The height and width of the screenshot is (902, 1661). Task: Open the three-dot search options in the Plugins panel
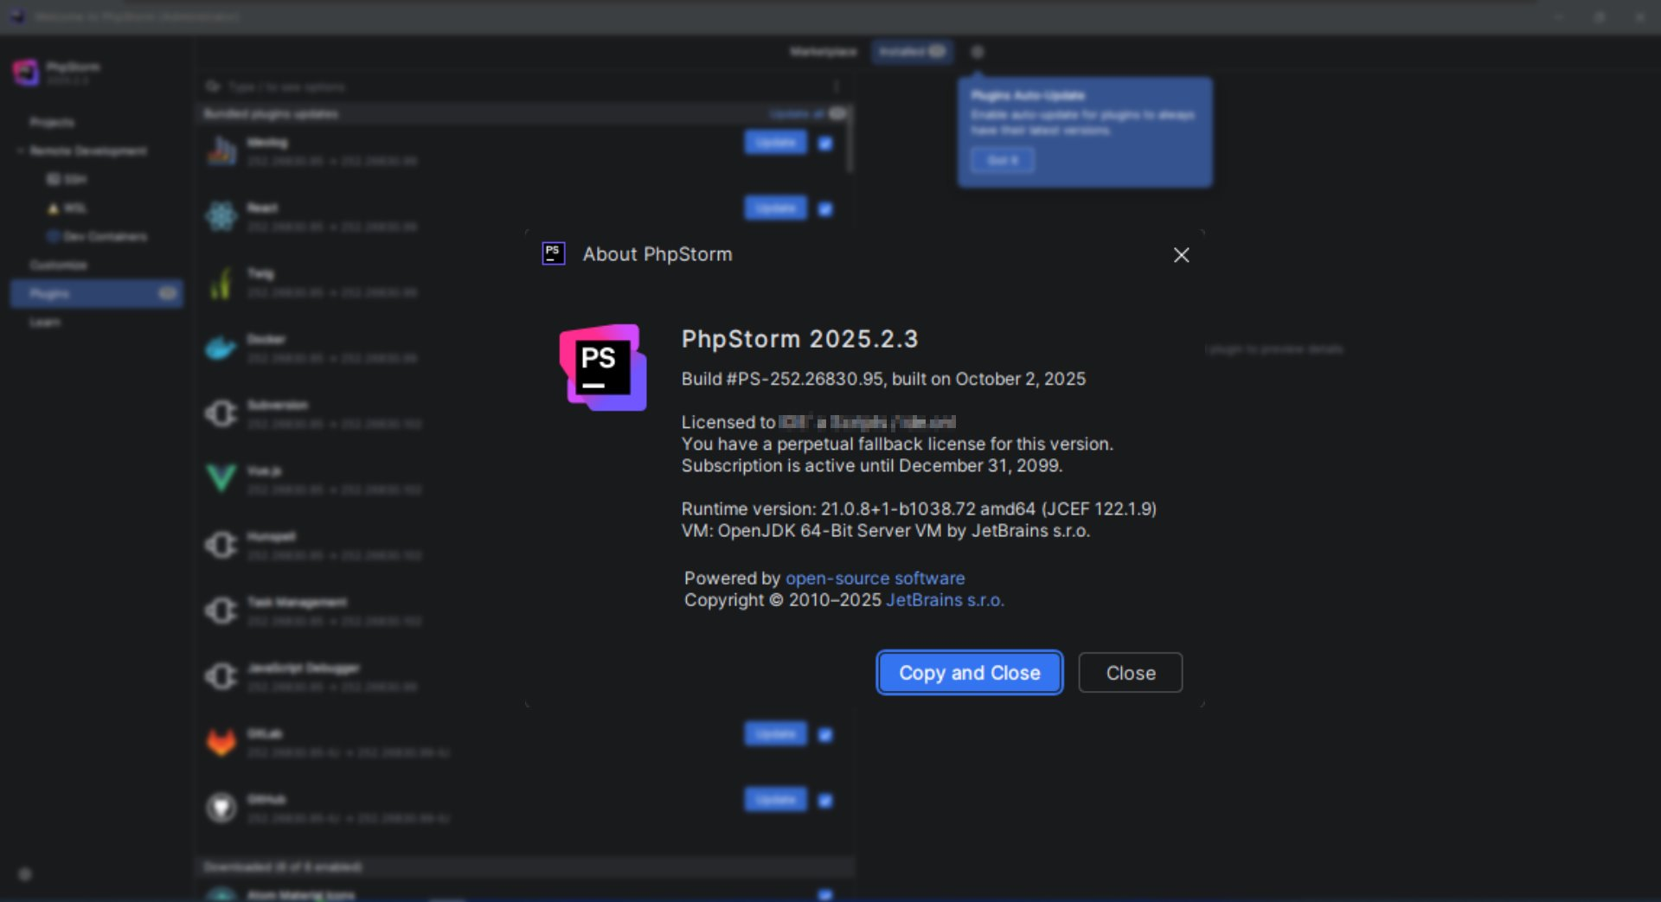(836, 86)
